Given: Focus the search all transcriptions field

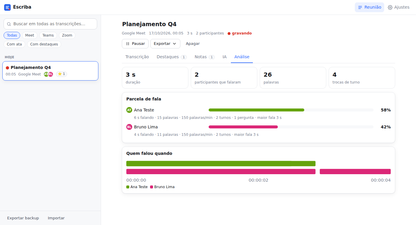Looking at the screenshot, I should click(51, 24).
